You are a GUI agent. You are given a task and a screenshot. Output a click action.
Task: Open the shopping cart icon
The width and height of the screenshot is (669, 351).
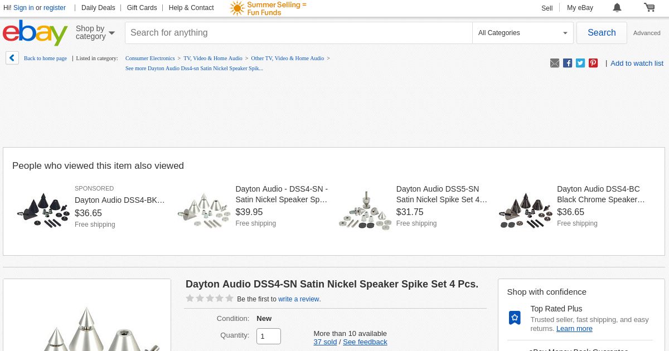pos(649,7)
